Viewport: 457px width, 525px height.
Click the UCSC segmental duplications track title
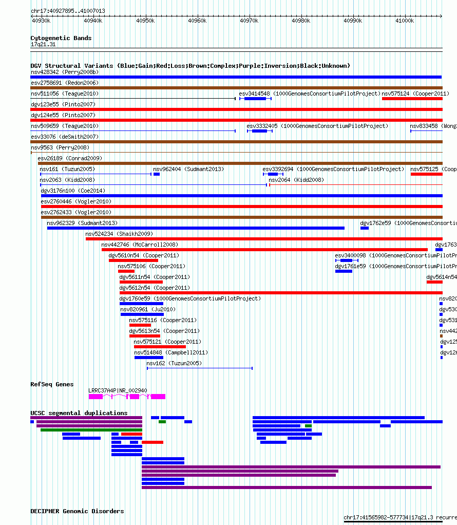pos(79,413)
